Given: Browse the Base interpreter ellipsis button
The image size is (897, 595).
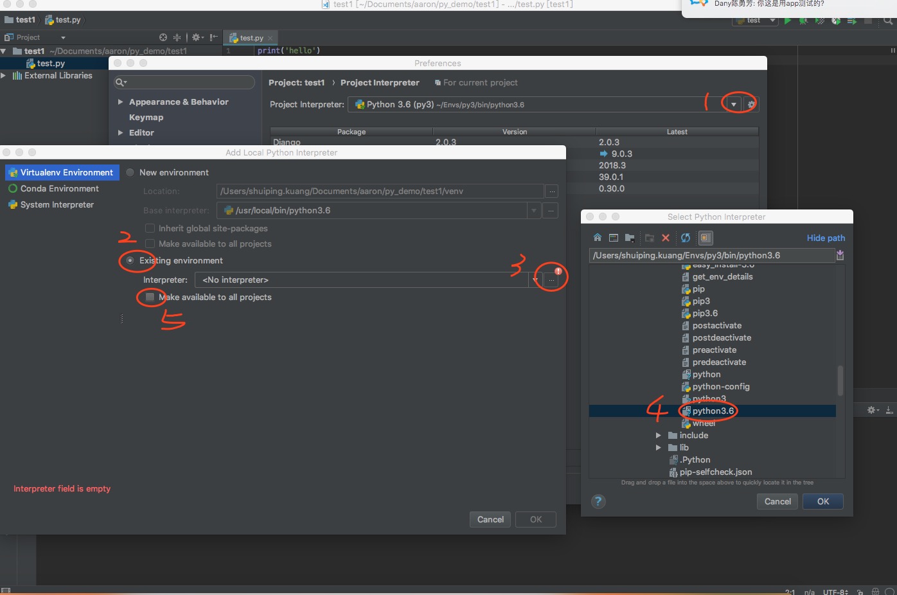Looking at the screenshot, I should (549, 210).
